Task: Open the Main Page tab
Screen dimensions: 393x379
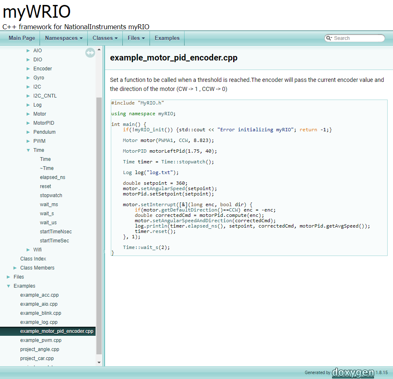Action: 22,38
